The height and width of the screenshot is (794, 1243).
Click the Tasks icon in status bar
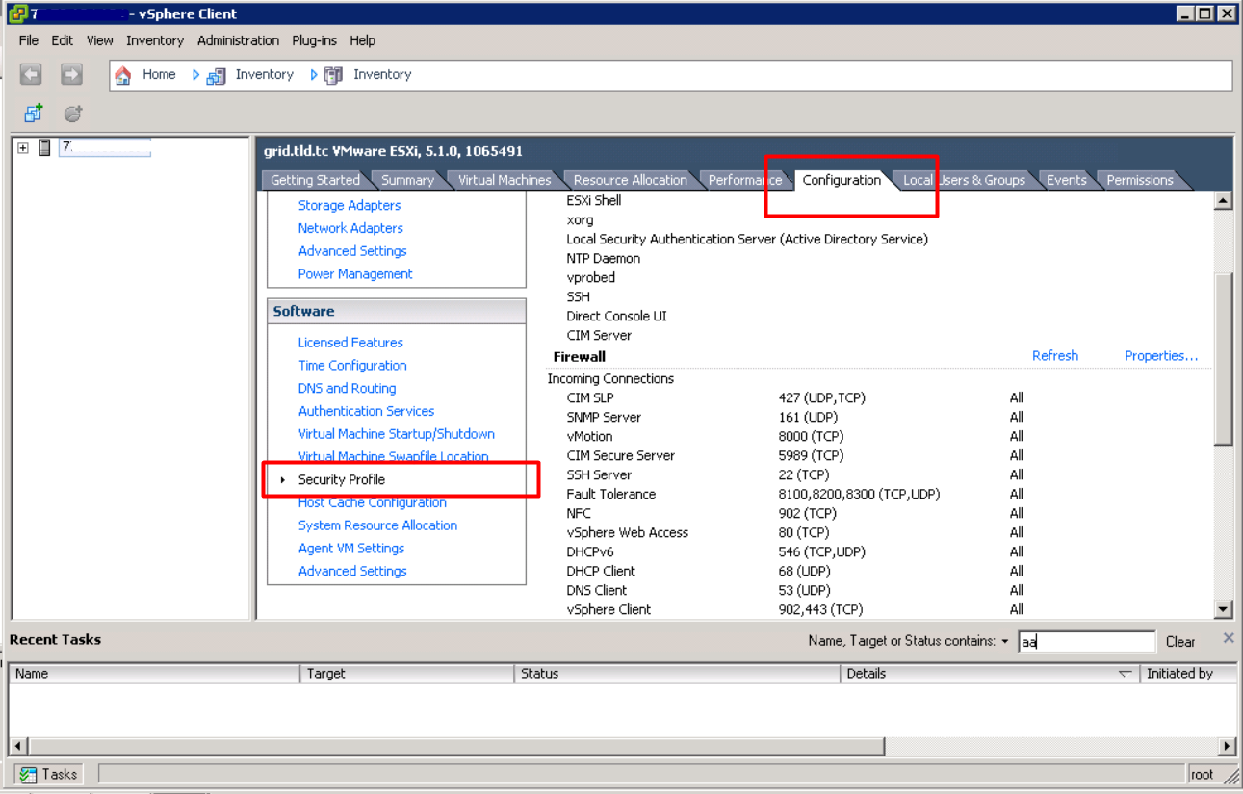click(28, 774)
